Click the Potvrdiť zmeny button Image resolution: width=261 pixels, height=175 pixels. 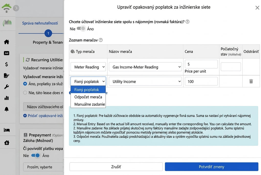pos(212,167)
